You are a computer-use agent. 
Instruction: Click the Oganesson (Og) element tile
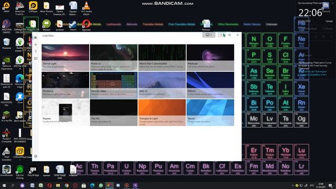click(x=301, y=120)
